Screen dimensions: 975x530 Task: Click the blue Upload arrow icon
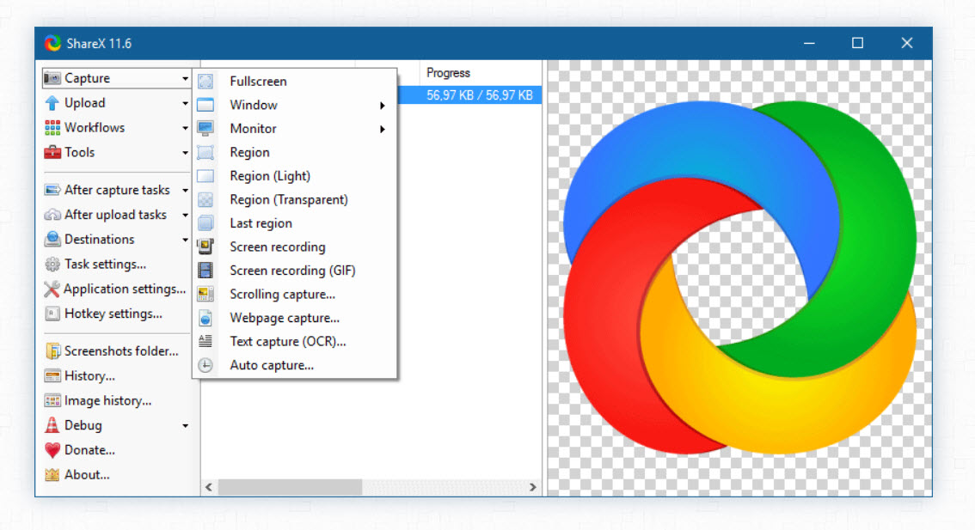click(52, 103)
